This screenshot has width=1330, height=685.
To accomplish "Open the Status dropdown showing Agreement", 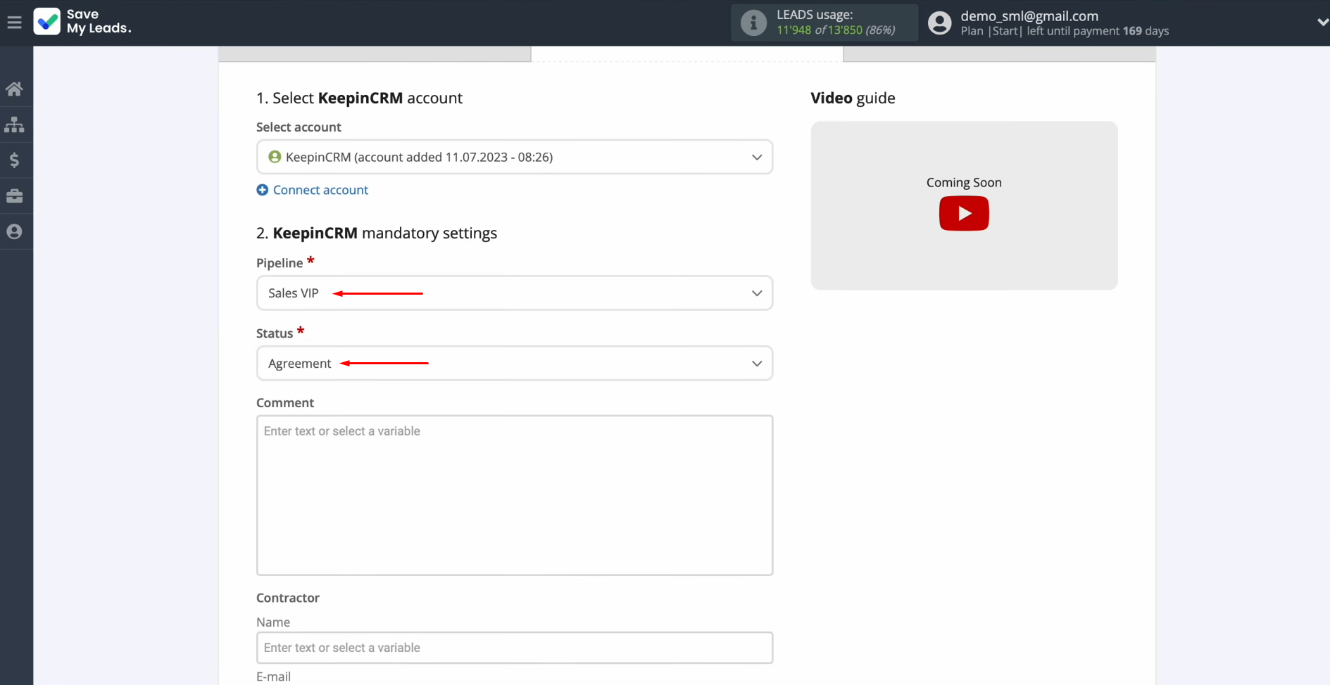I will click(515, 363).
